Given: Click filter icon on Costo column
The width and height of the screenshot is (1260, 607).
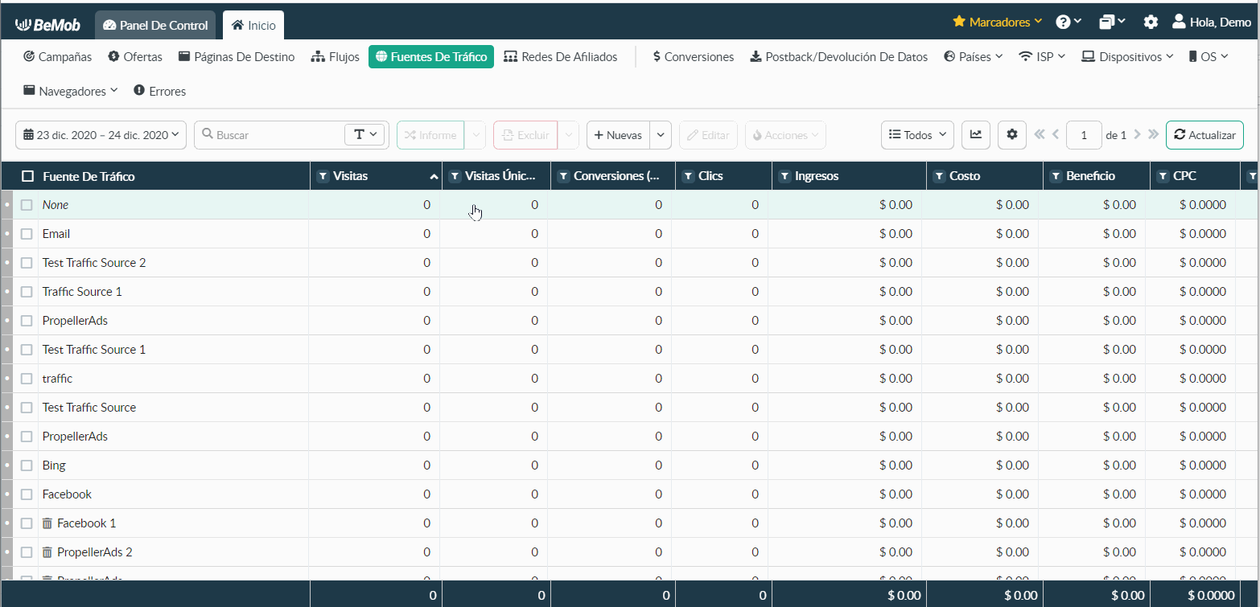Looking at the screenshot, I should [x=939, y=176].
